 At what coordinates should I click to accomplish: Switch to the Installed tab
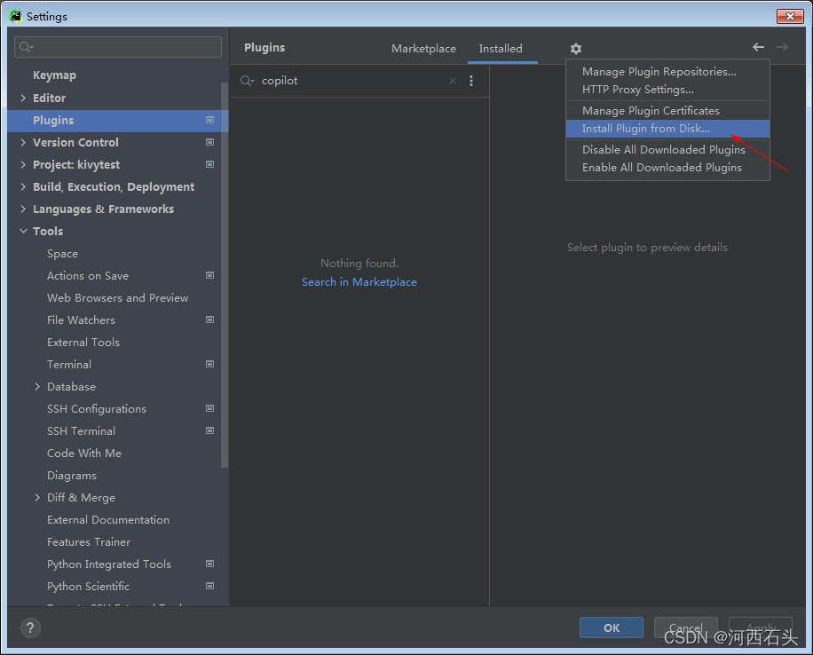point(501,49)
